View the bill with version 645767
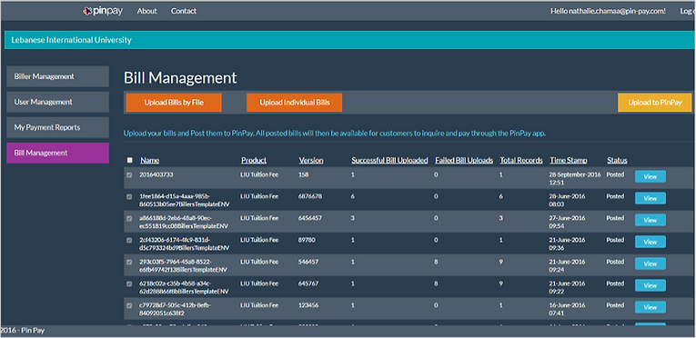Image resolution: width=696 pixels, height=338 pixels. pos(651,285)
